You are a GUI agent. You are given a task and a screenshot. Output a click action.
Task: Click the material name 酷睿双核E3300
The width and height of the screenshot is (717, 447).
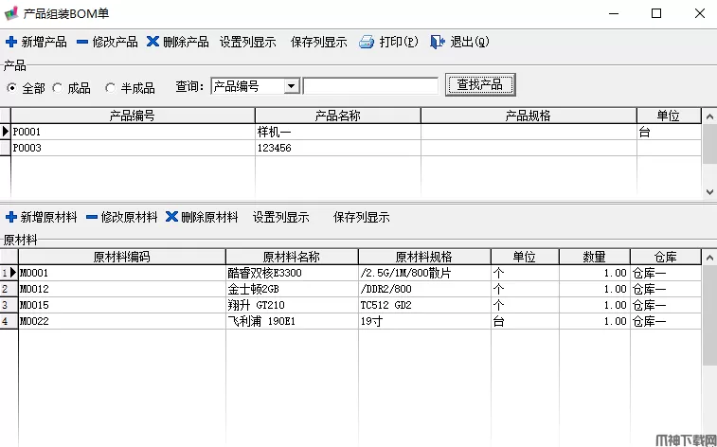pyautogui.click(x=265, y=273)
